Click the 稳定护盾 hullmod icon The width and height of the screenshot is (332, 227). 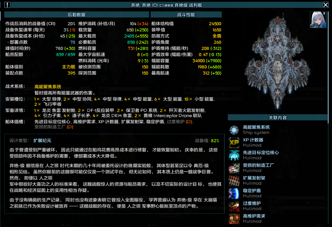pos(234,193)
